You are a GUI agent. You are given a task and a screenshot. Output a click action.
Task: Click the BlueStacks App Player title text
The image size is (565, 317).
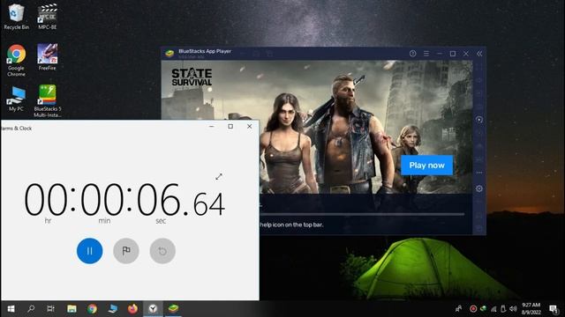(x=205, y=51)
